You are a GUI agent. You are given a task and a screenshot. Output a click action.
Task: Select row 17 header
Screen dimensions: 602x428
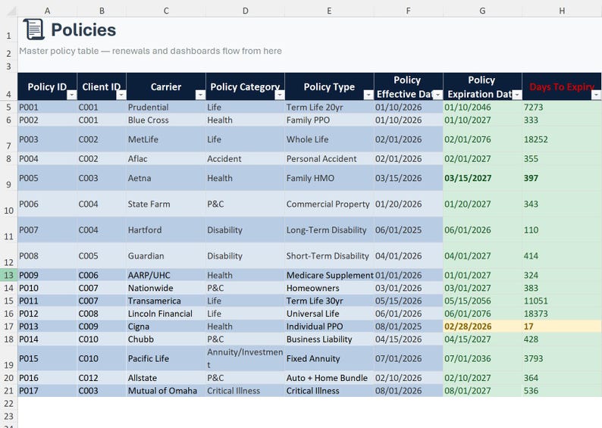[x=8, y=326]
